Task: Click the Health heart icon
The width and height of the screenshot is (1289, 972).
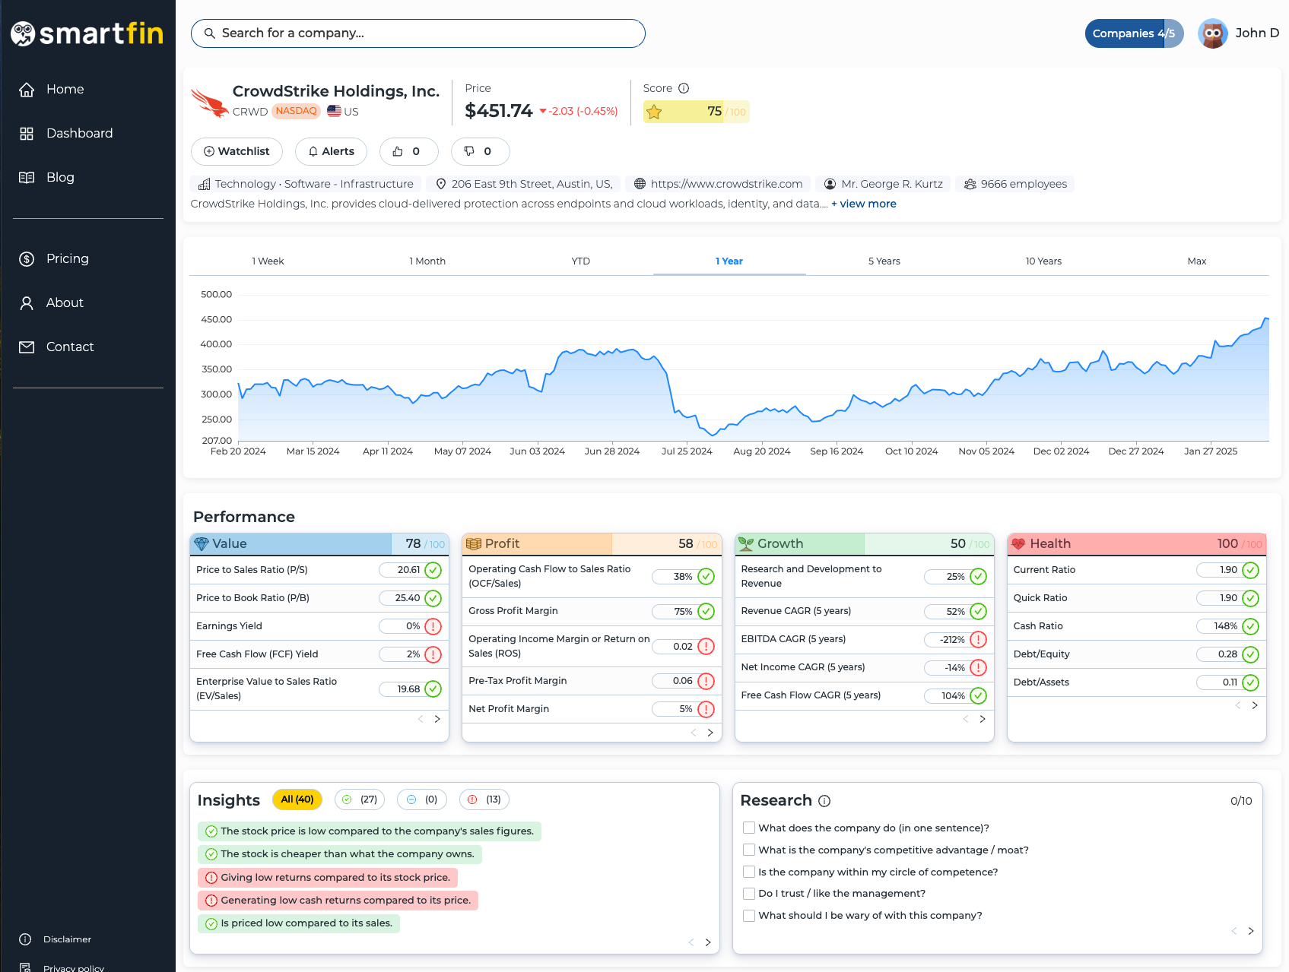Action: coord(1018,544)
